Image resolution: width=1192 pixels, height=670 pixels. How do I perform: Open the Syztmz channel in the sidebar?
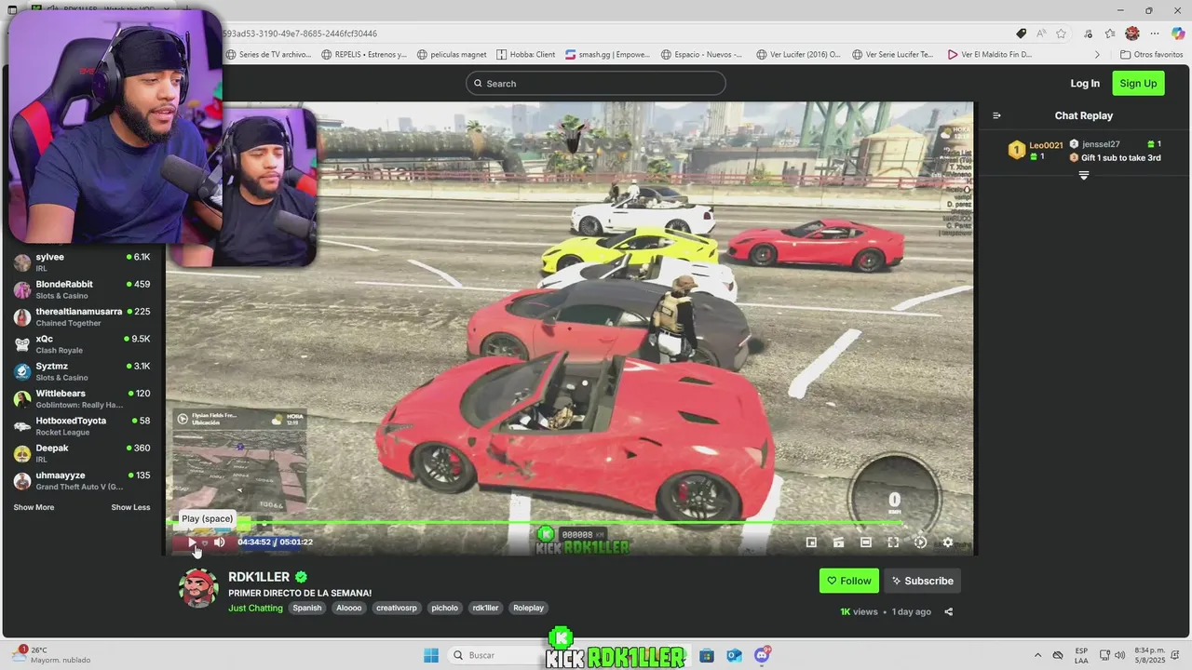tap(82, 371)
